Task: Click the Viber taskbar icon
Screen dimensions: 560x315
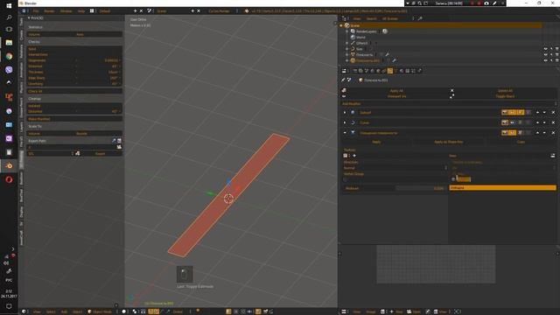Action: (x=9, y=70)
